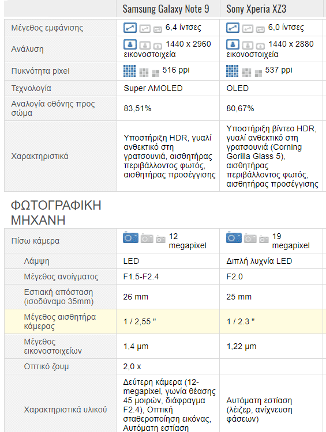Select the medium gray resolution icon beside 1440 x 2960
The width and height of the screenshot is (326, 432).
click(145, 45)
